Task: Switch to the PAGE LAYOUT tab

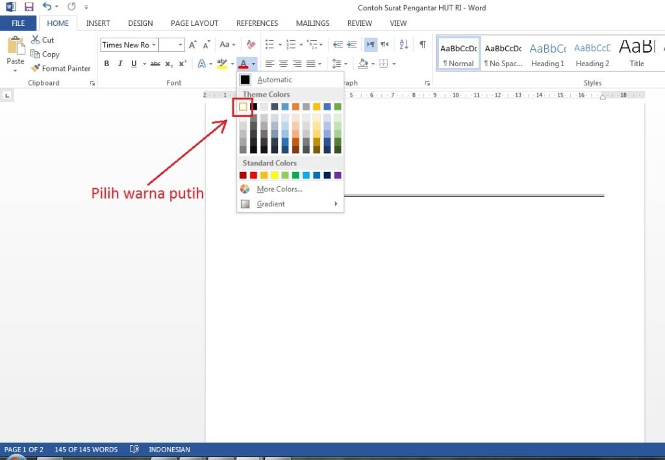Action: pos(194,23)
